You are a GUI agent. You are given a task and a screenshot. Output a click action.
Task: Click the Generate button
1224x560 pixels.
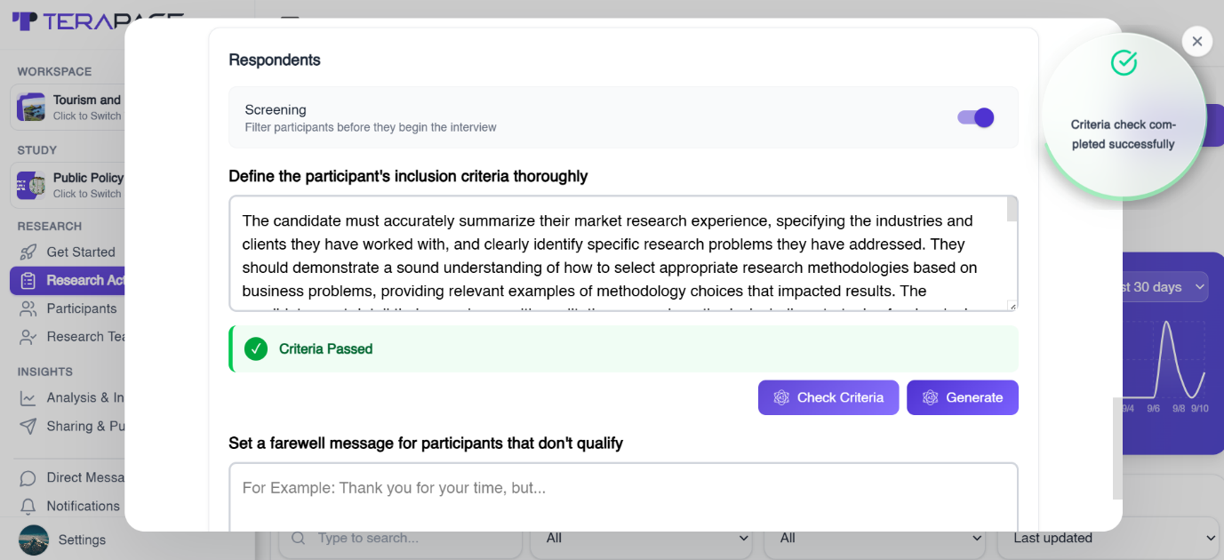tap(963, 397)
